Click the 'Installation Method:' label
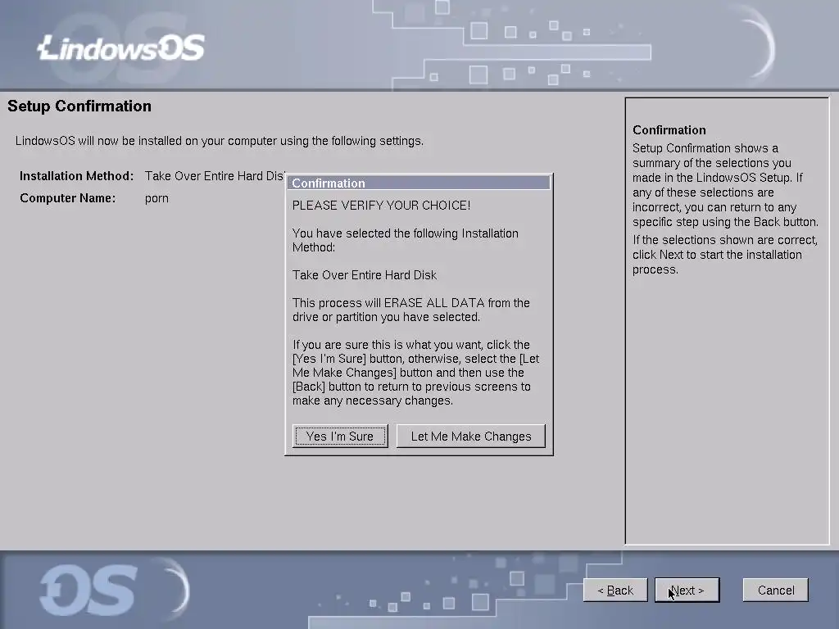Viewport: 839px width, 629px height. click(x=76, y=176)
